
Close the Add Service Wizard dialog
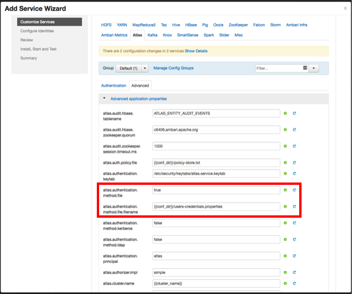tap(345, 8)
